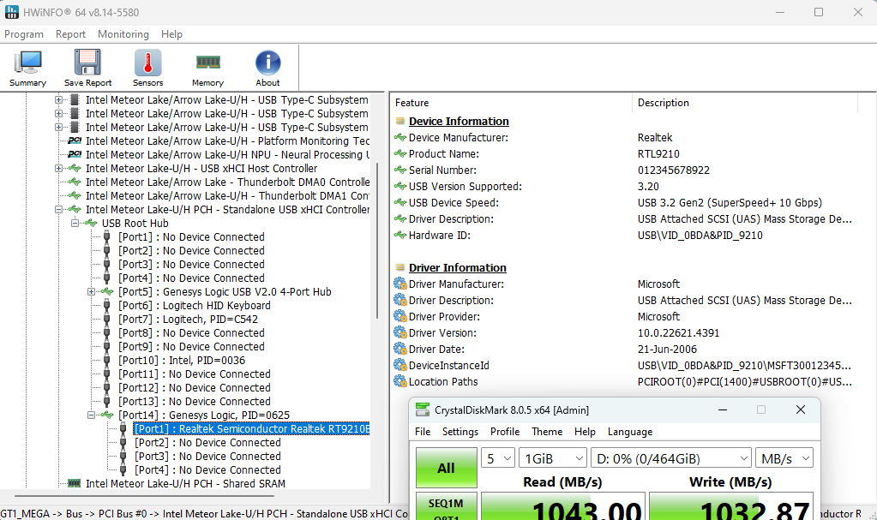This screenshot has width=877, height=520.
Task: Click the USB icon of Thunderbolt DMA0 Controller
Action: coord(75,182)
